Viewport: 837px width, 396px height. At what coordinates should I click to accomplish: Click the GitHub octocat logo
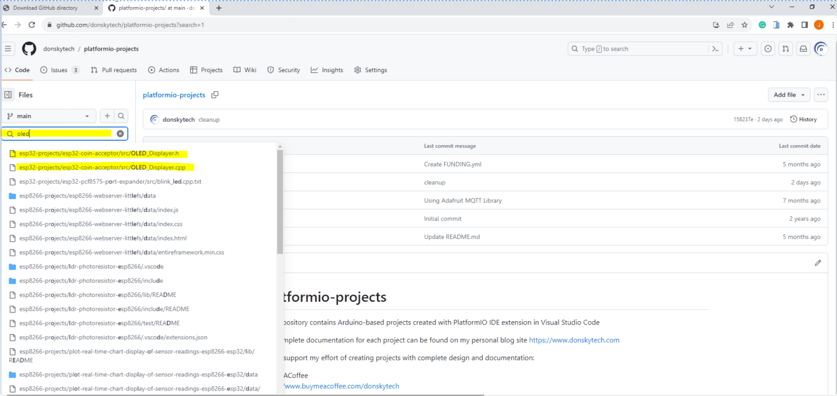point(29,49)
